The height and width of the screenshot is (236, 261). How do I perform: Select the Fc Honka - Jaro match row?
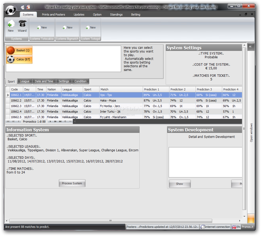coord(124,106)
